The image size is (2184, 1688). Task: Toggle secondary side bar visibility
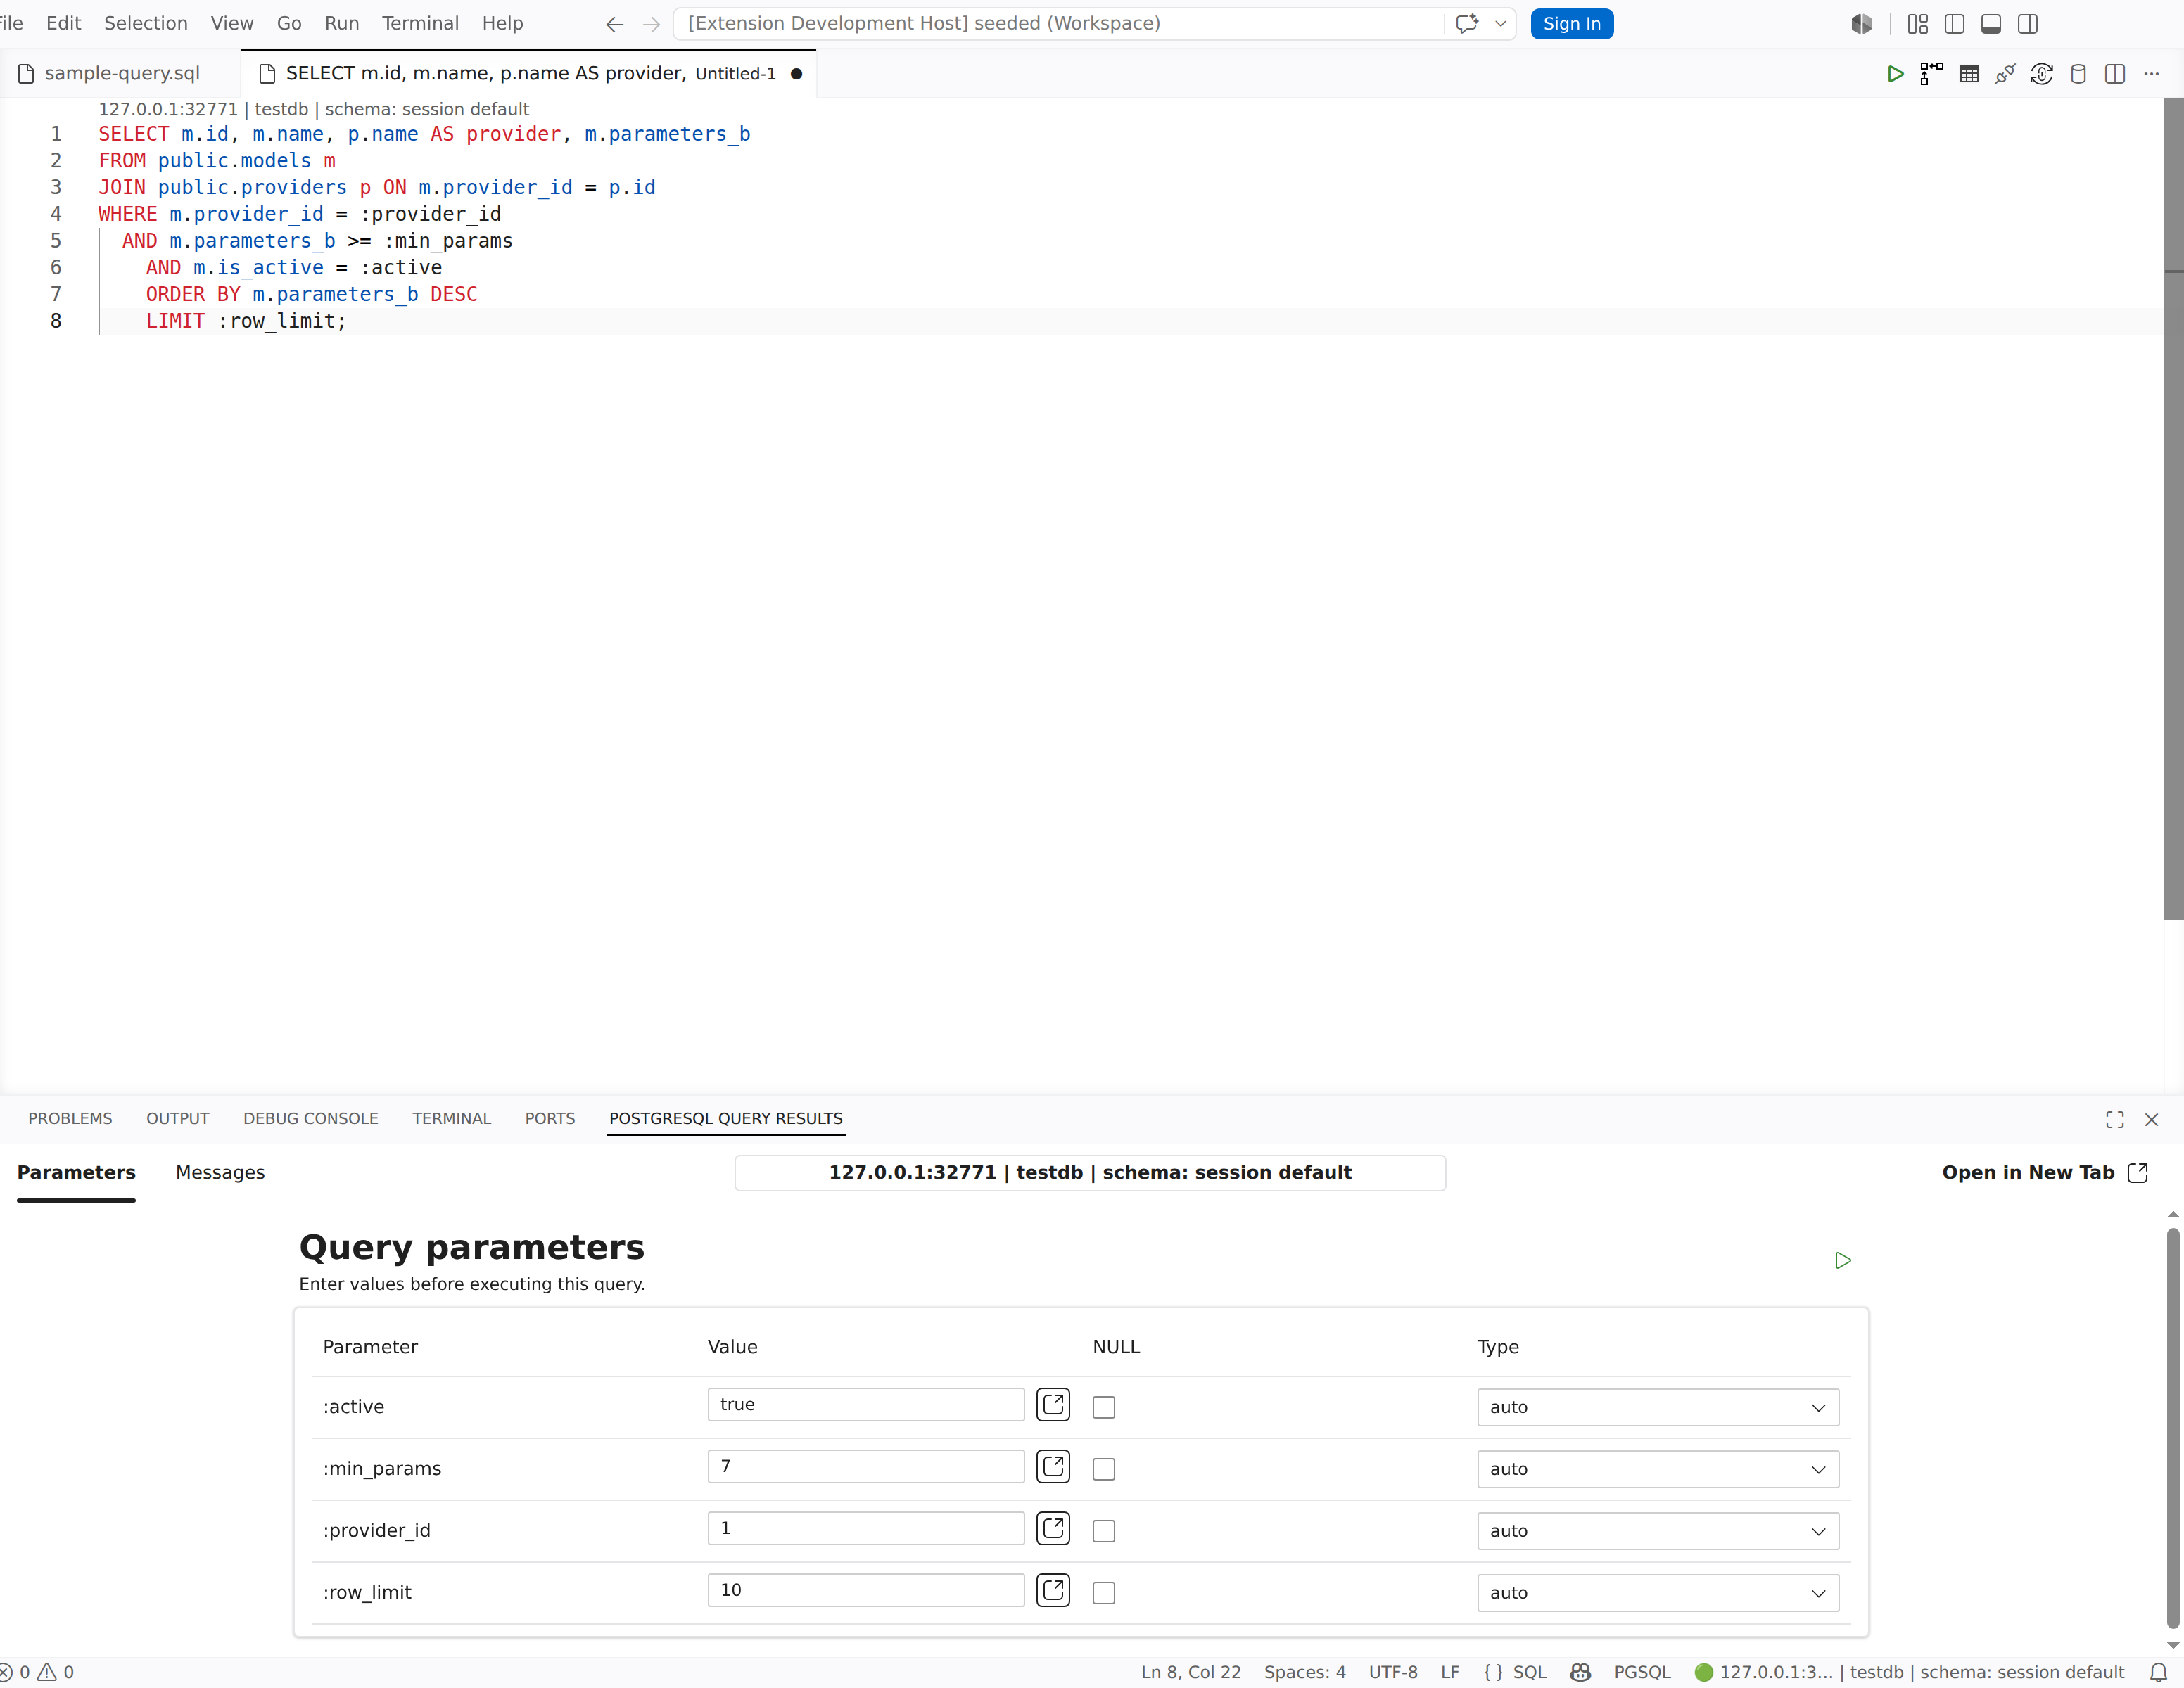click(2028, 24)
